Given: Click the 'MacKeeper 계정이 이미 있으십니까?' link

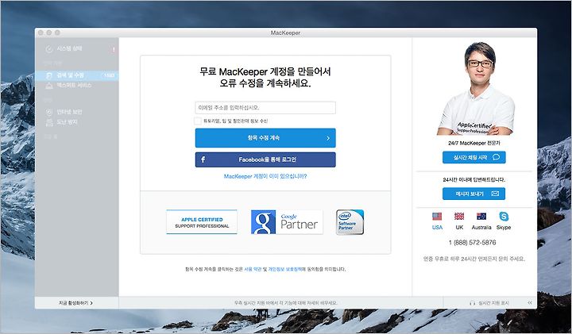Looking at the screenshot, I should (265, 176).
